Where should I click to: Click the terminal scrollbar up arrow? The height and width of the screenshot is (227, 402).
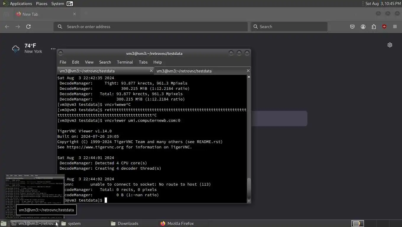tap(249, 77)
